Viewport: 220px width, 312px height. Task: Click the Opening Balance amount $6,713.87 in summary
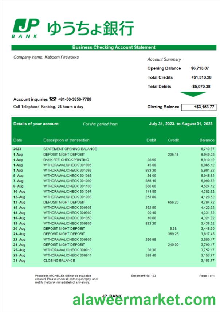coord(200,68)
